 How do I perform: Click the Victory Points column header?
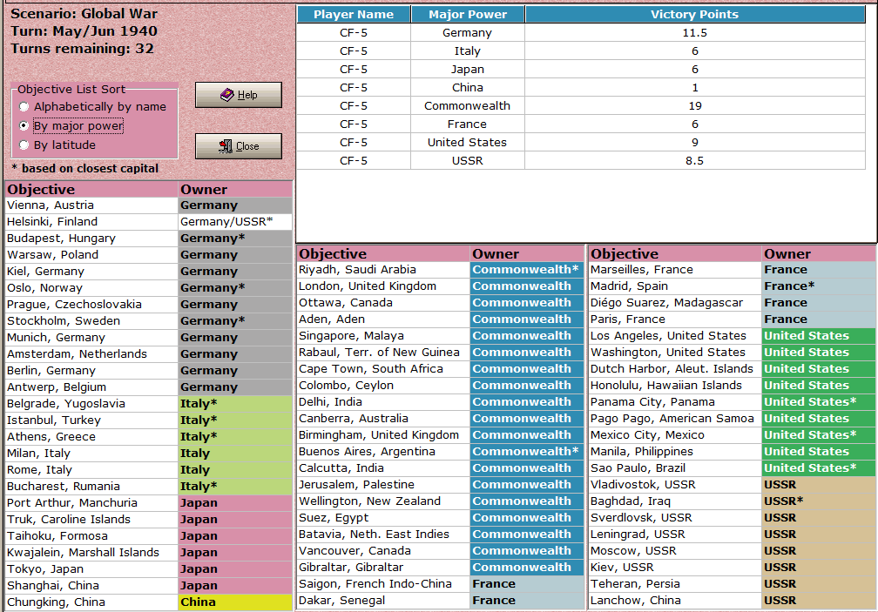coord(695,15)
